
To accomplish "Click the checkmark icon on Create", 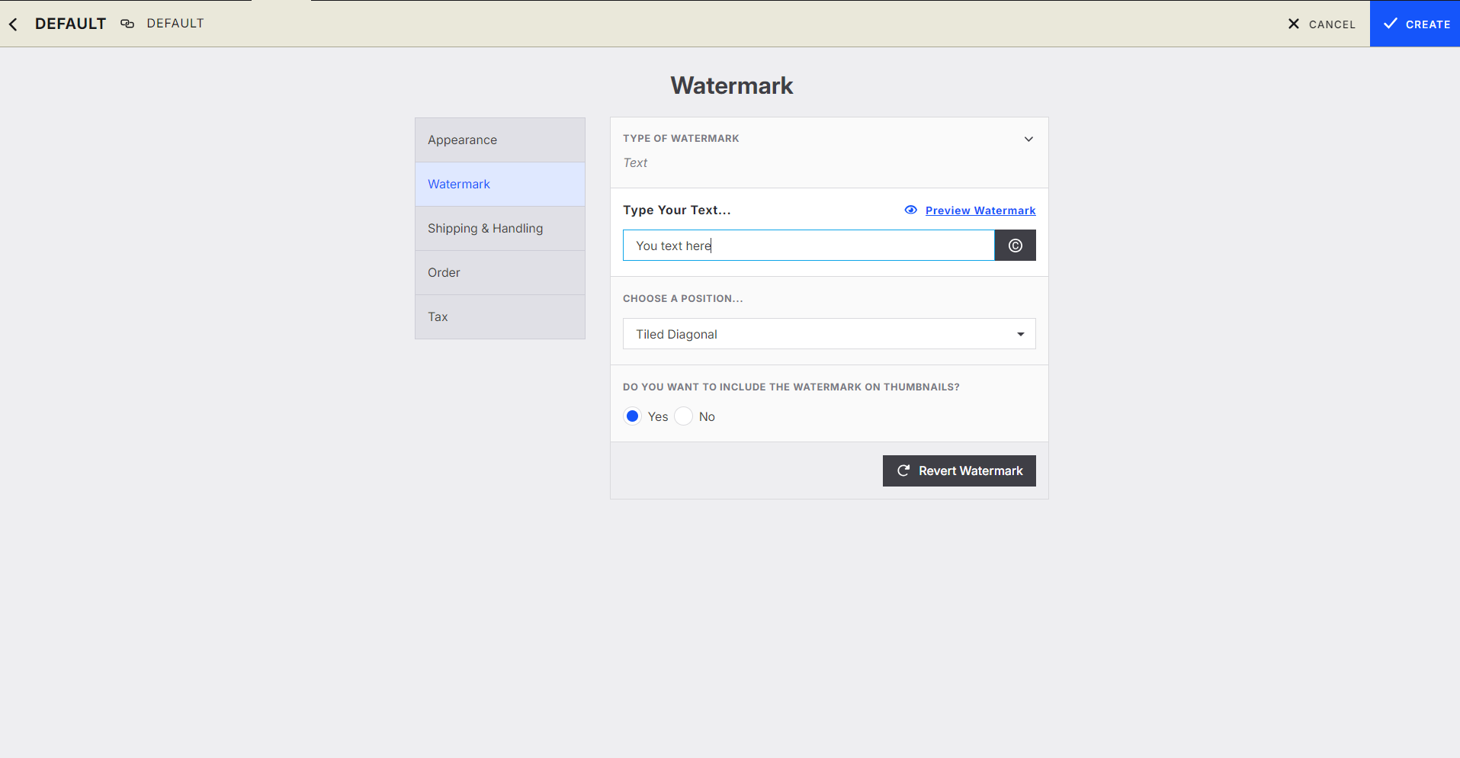I will point(1390,24).
